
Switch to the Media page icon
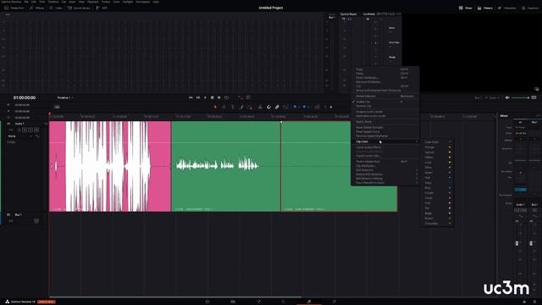click(x=207, y=302)
